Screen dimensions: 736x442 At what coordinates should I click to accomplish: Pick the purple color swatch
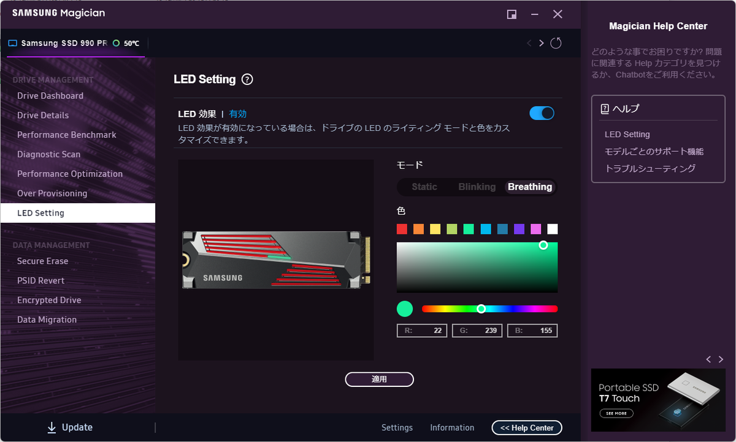click(x=519, y=229)
